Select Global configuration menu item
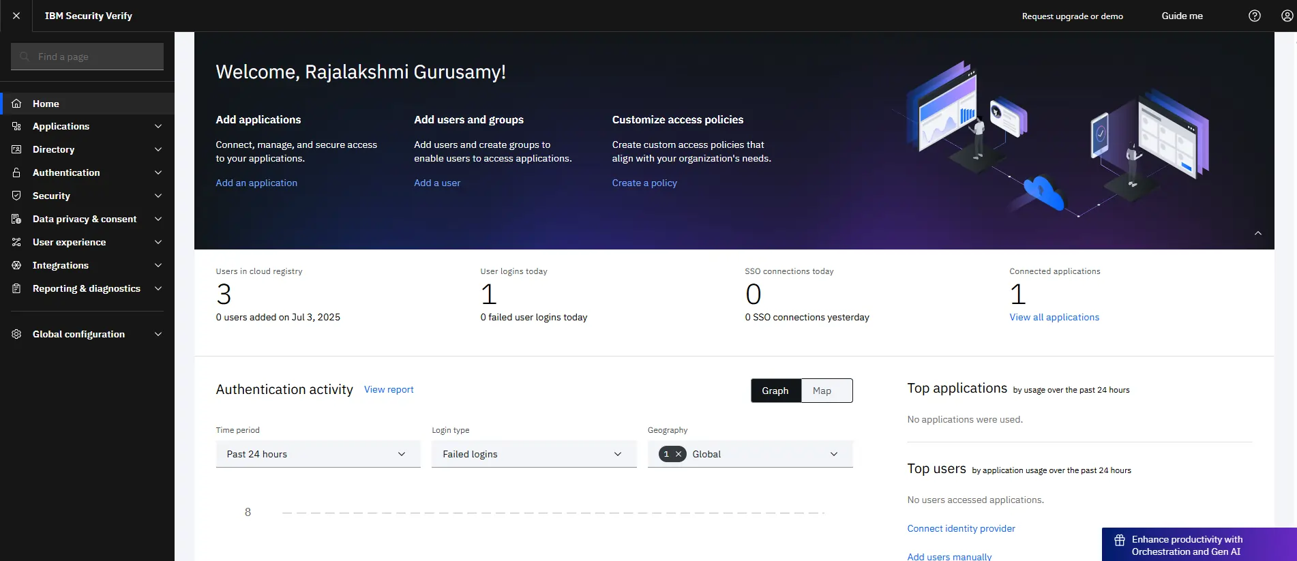 87,334
